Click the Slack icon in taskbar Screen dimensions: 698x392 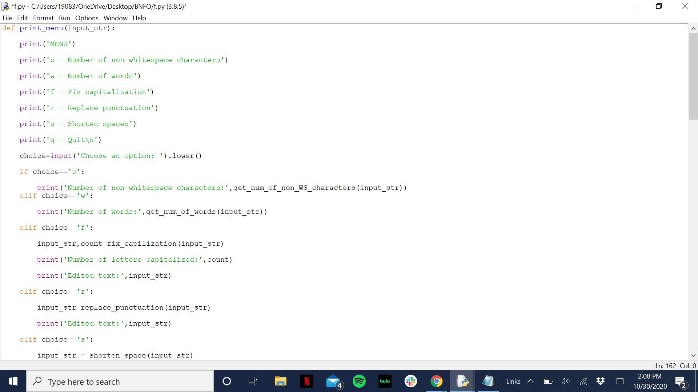411,381
